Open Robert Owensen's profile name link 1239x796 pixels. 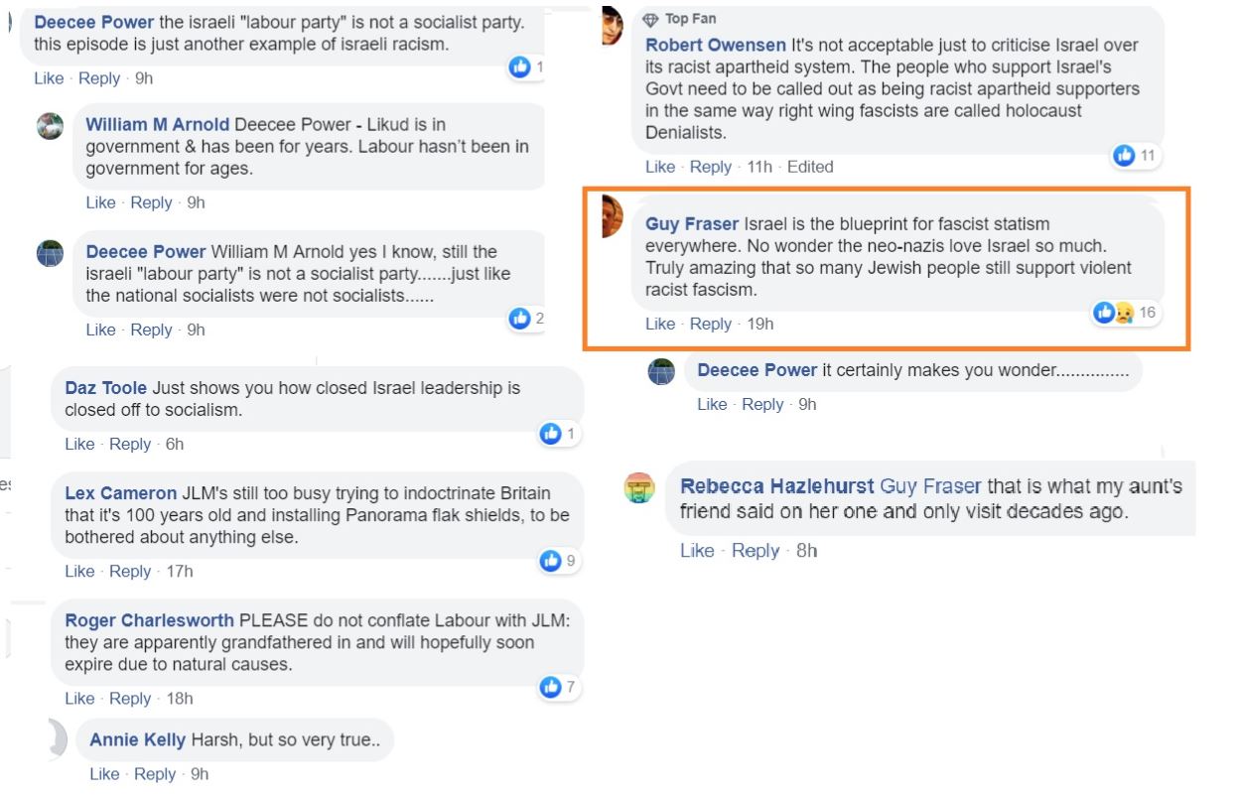pos(716,45)
